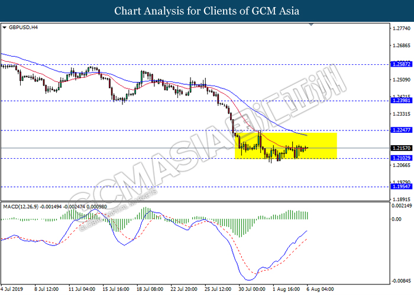Click the 6 Aug 04:00 time label

(x=321, y=289)
